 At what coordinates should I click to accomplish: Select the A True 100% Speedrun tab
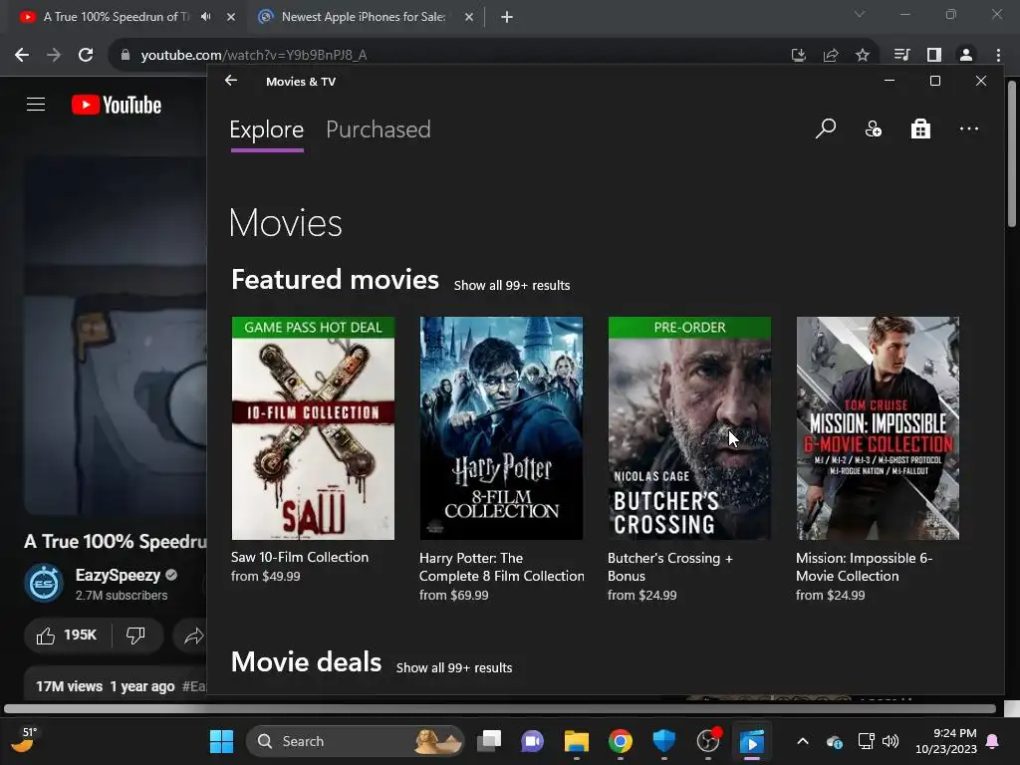coord(118,17)
